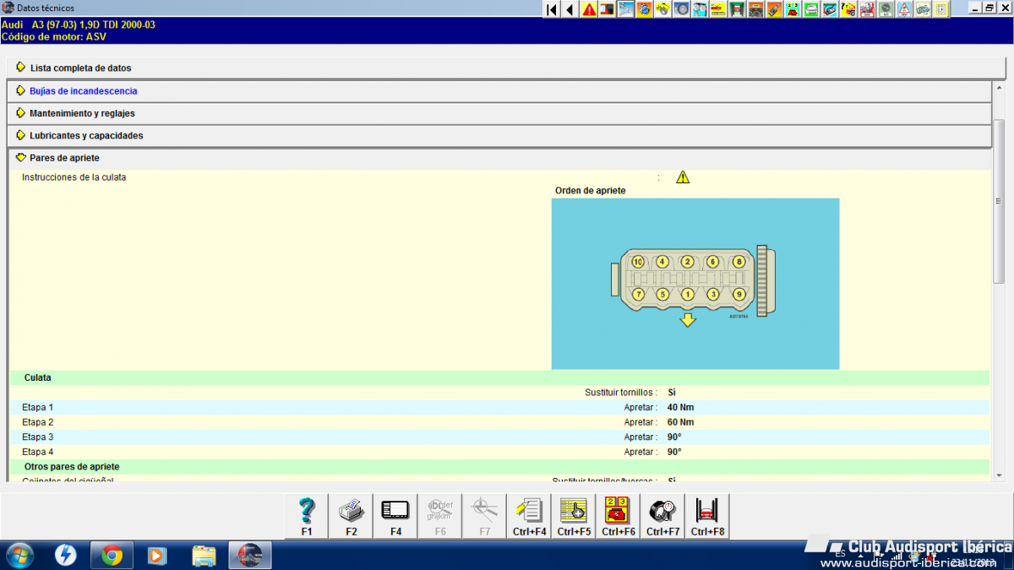The height and width of the screenshot is (570, 1014).
Task: Open the lightning bolt taskbar icon
Action: (x=66, y=556)
